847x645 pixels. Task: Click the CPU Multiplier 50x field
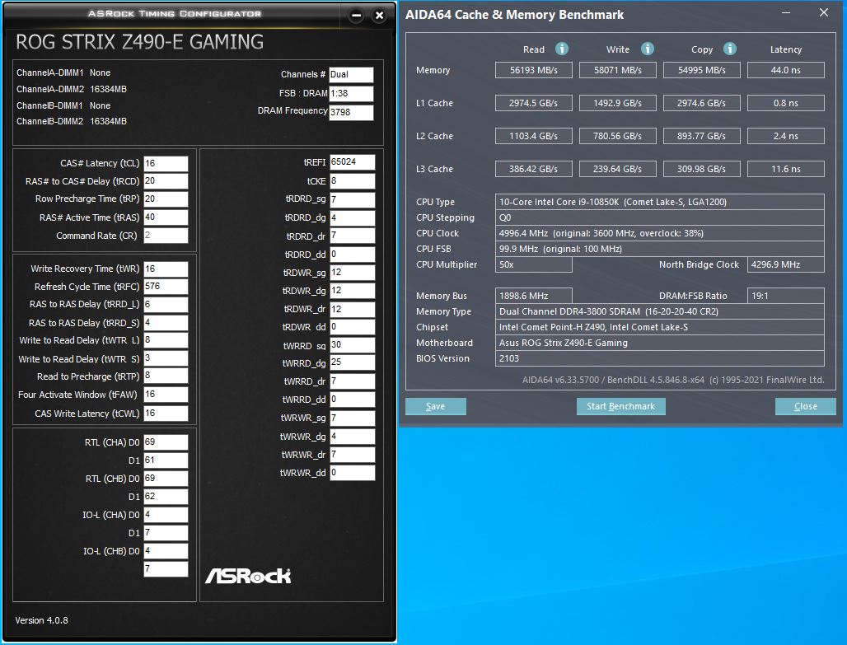pos(534,264)
